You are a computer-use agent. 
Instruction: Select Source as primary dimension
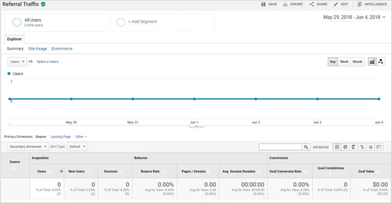(41, 137)
